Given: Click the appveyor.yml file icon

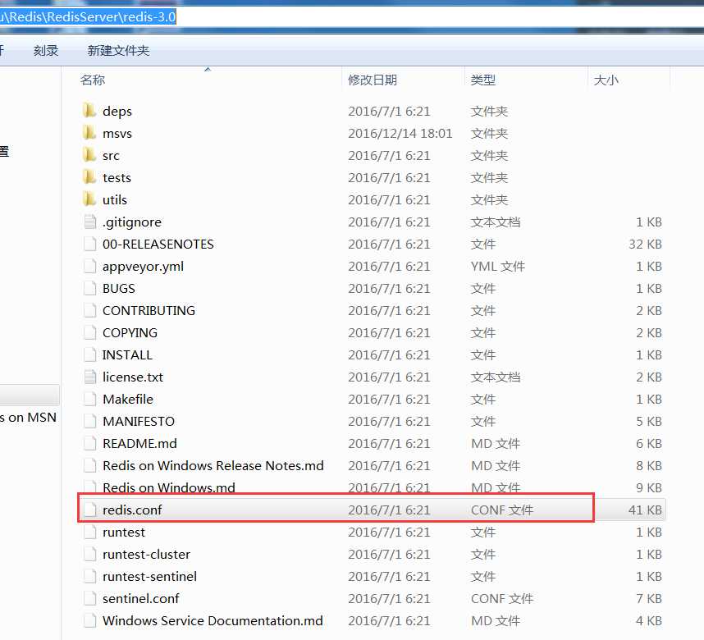Looking at the screenshot, I should [x=89, y=266].
